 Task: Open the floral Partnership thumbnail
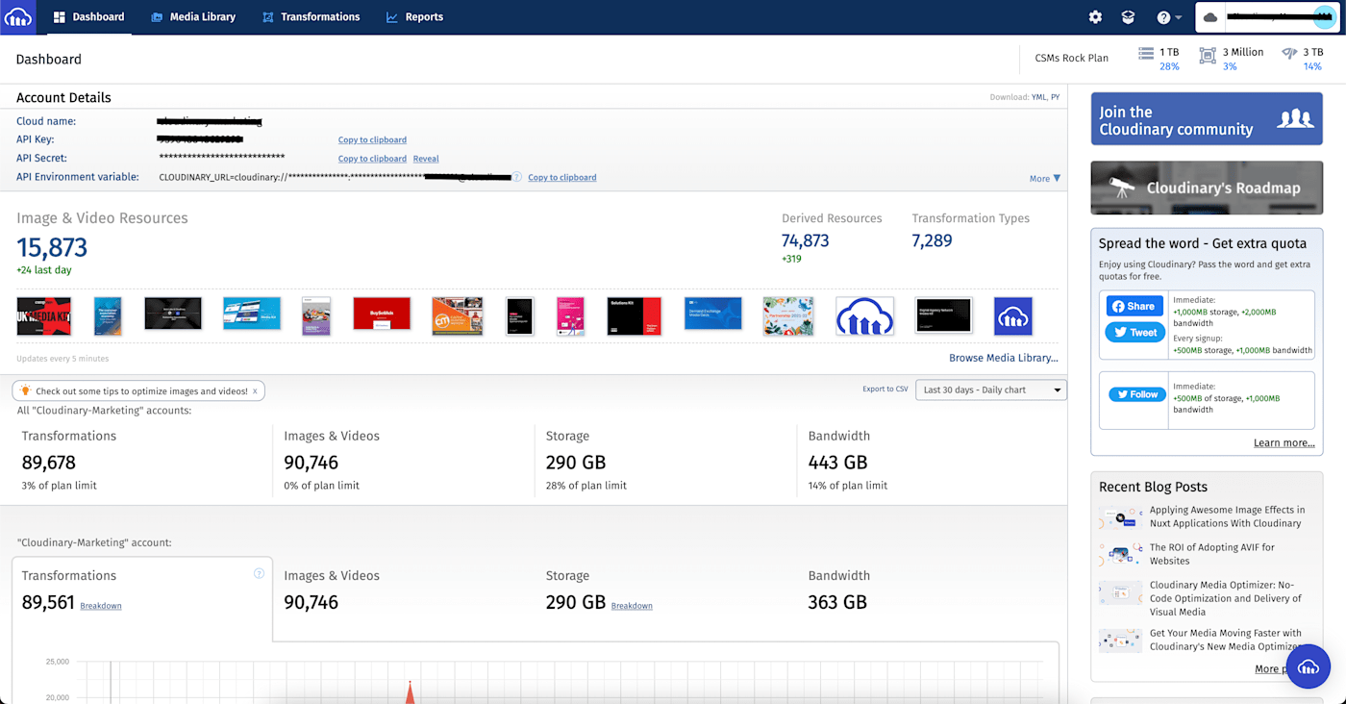[788, 315]
